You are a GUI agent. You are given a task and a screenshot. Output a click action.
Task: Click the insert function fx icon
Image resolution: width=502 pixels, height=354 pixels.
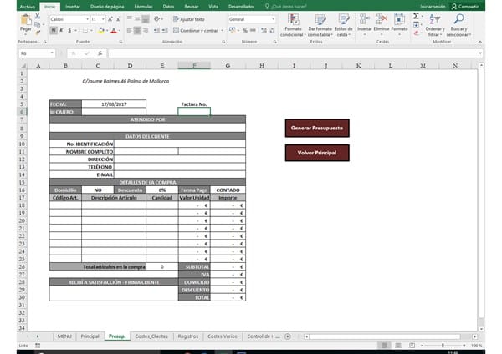[100, 53]
